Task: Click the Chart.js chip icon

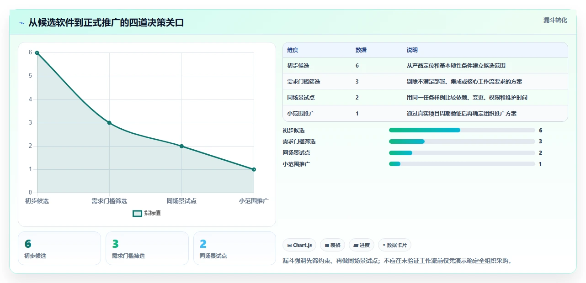Action: [289, 245]
